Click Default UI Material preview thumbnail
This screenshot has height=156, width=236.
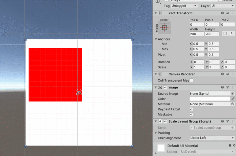click(161, 148)
